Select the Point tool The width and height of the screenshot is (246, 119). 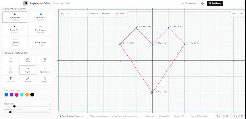(x=10, y=60)
